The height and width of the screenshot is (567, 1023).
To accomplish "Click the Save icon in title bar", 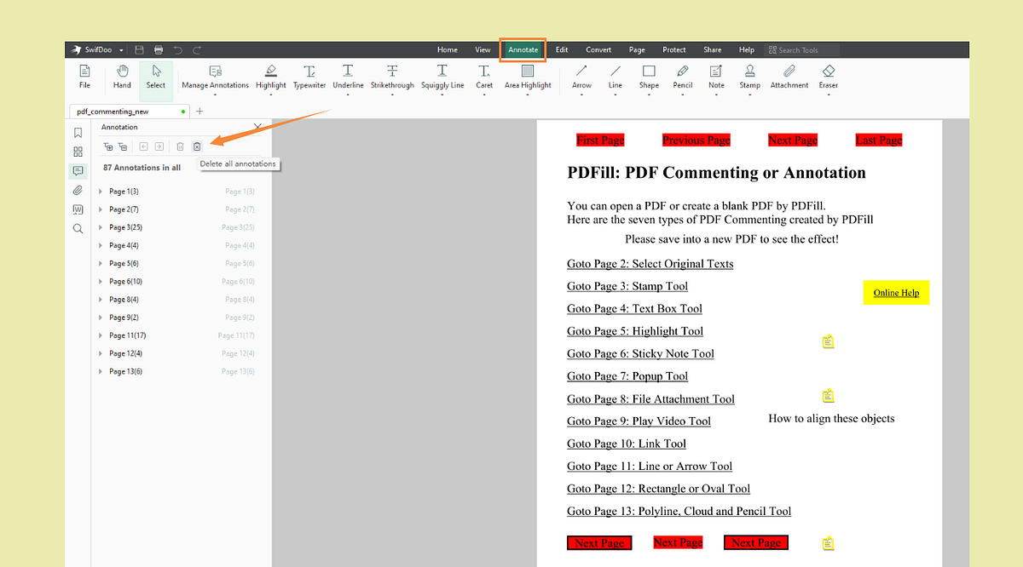I will coord(140,50).
